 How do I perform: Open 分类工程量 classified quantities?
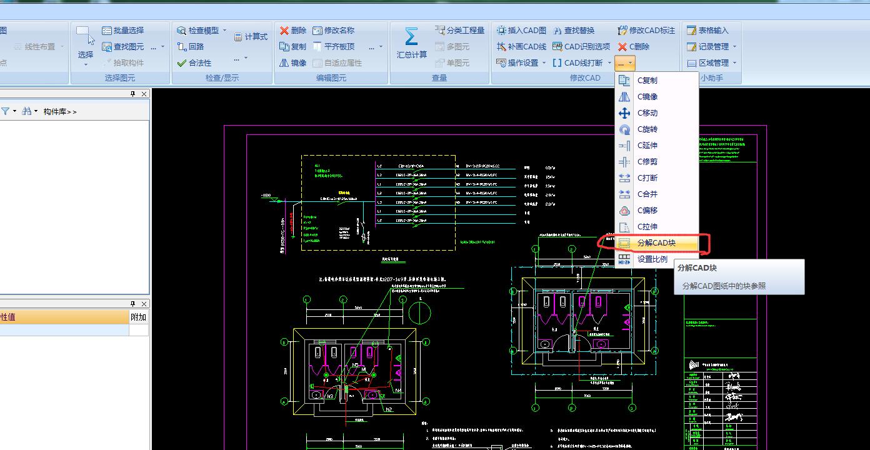tap(459, 30)
